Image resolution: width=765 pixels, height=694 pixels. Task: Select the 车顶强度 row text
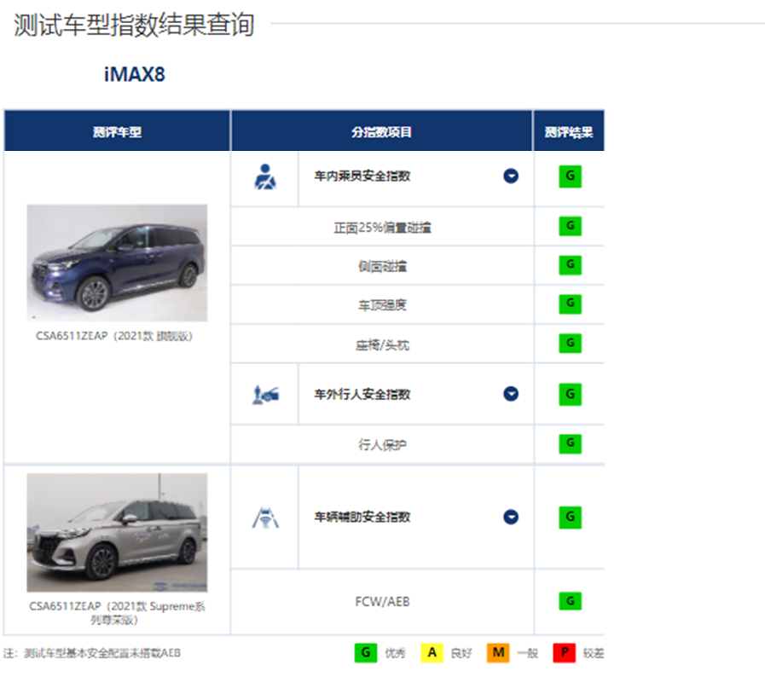click(382, 305)
